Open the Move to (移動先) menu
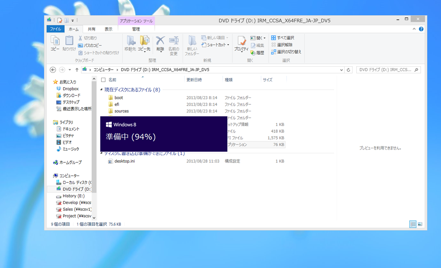The height and width of the screenshot is (268, 441). click(x=130, y=44)
